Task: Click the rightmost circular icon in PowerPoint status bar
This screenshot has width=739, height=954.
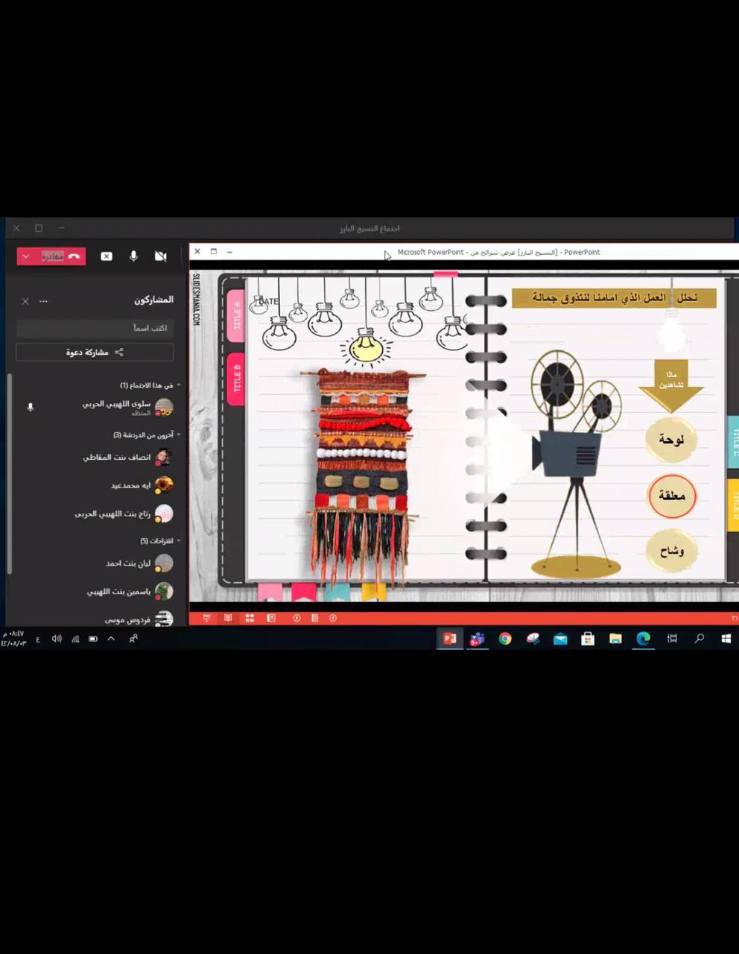Action: tap(333, 618)
